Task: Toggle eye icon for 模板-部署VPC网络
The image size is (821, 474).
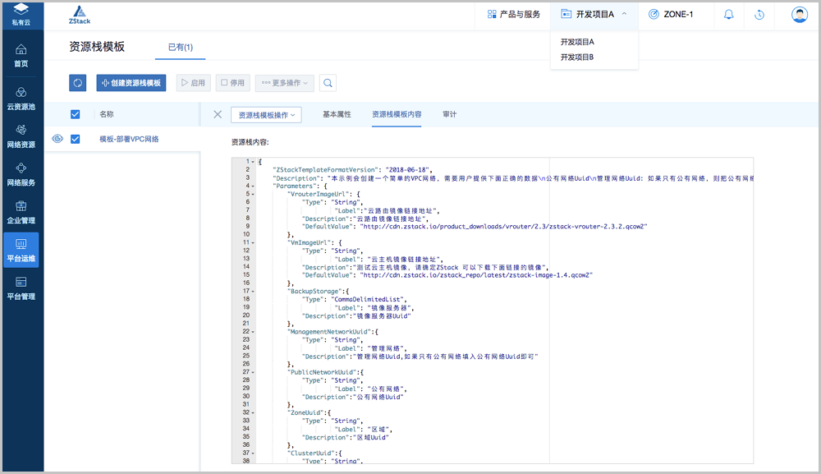Action: [x=57, y=140]
